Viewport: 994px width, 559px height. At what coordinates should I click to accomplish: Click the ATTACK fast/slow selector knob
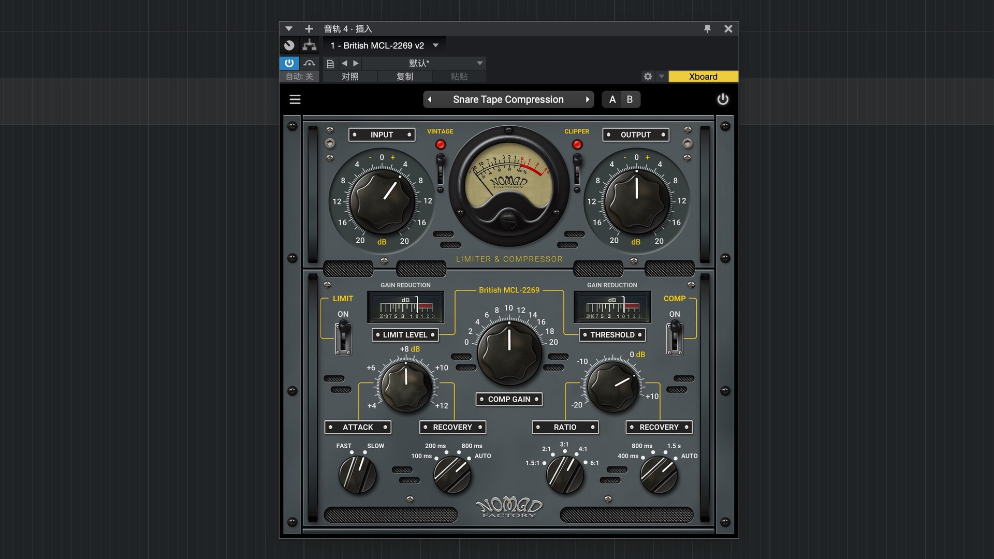click(358, 475)
